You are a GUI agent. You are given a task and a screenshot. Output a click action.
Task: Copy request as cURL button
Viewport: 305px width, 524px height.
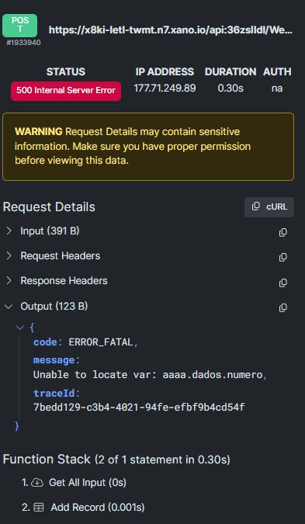[269, 206]
